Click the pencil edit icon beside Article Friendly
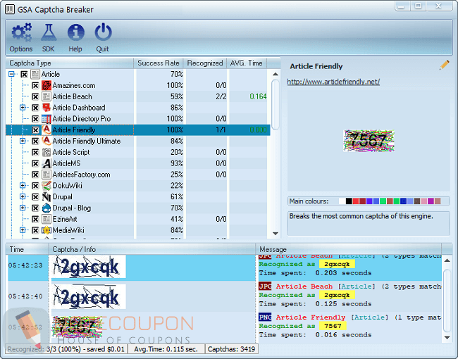 pyautogui.click(x=445, y=65)
